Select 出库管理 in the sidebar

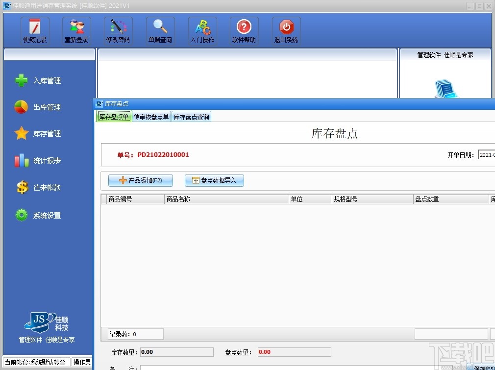coord(48,107)
